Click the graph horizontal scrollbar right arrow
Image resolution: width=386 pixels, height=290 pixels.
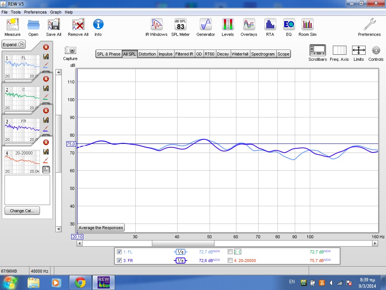[x=375, y=244]
